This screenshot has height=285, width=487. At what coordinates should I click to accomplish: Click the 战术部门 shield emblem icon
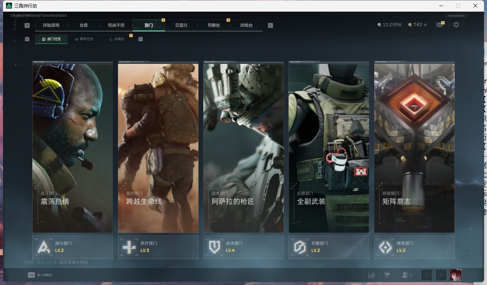(214, 247)
